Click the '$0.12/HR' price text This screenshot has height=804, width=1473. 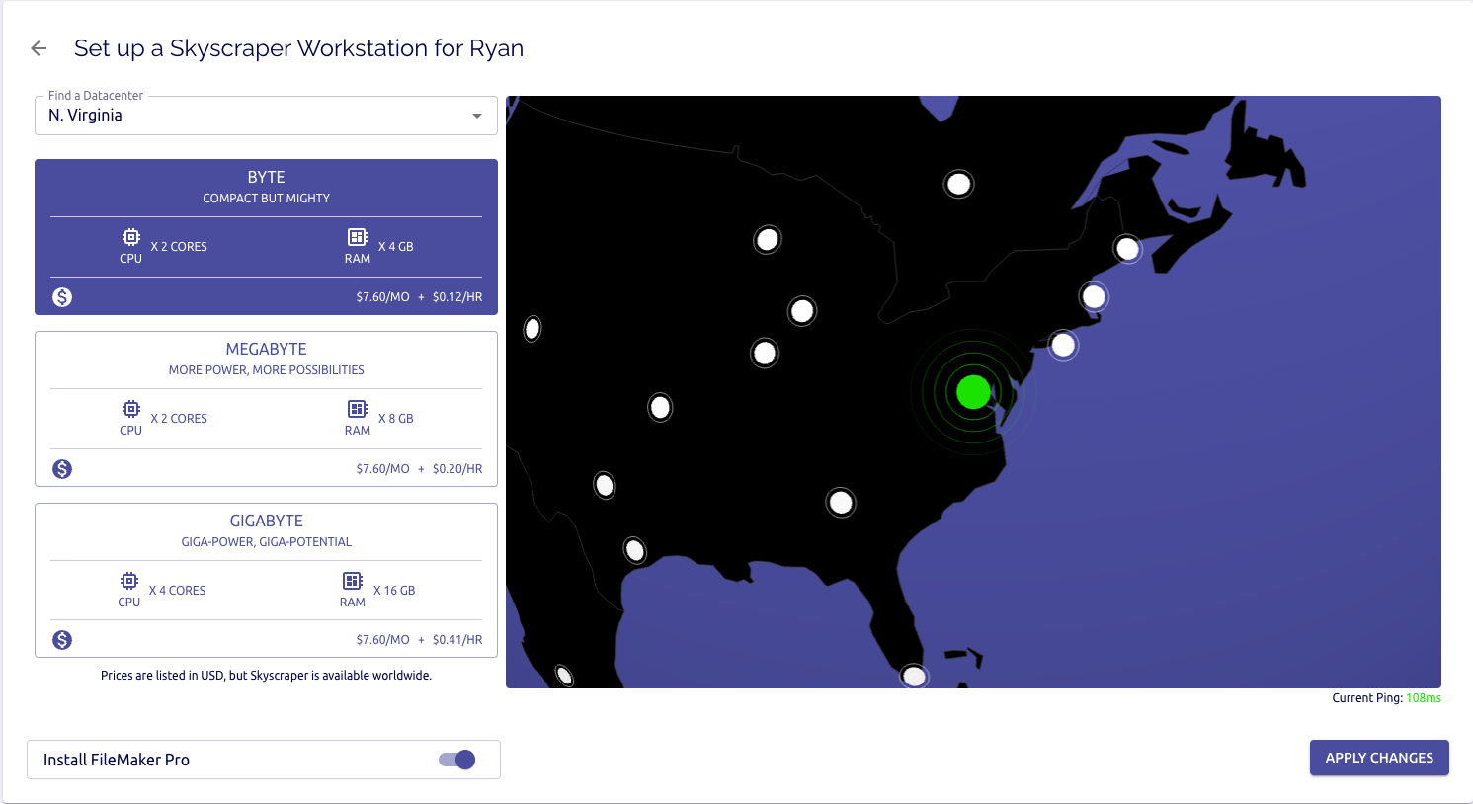pos(457,297)
